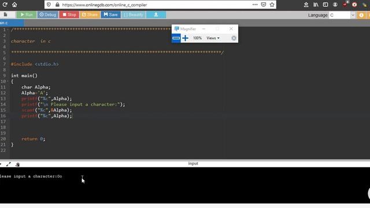Create a new file with the file icon

point(5,14)
